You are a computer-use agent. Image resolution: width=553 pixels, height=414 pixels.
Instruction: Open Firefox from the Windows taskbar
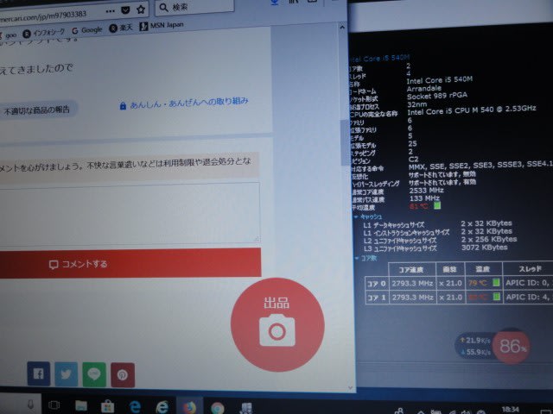tap(189, 405)
